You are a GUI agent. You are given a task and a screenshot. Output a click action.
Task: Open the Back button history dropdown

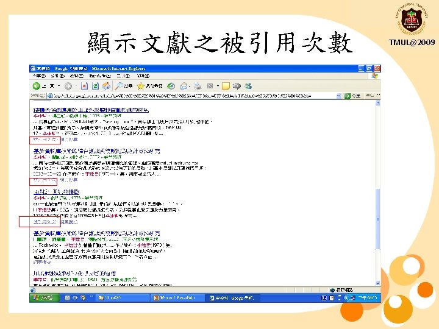coord(59,86)
